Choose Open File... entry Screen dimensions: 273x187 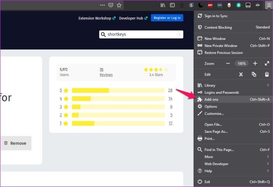(x=233, y=124)
